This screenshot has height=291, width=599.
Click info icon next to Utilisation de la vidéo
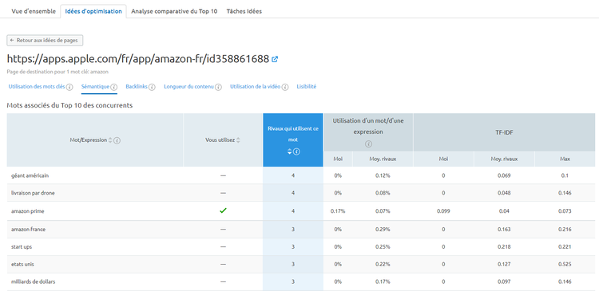click(x=285, y=87)
